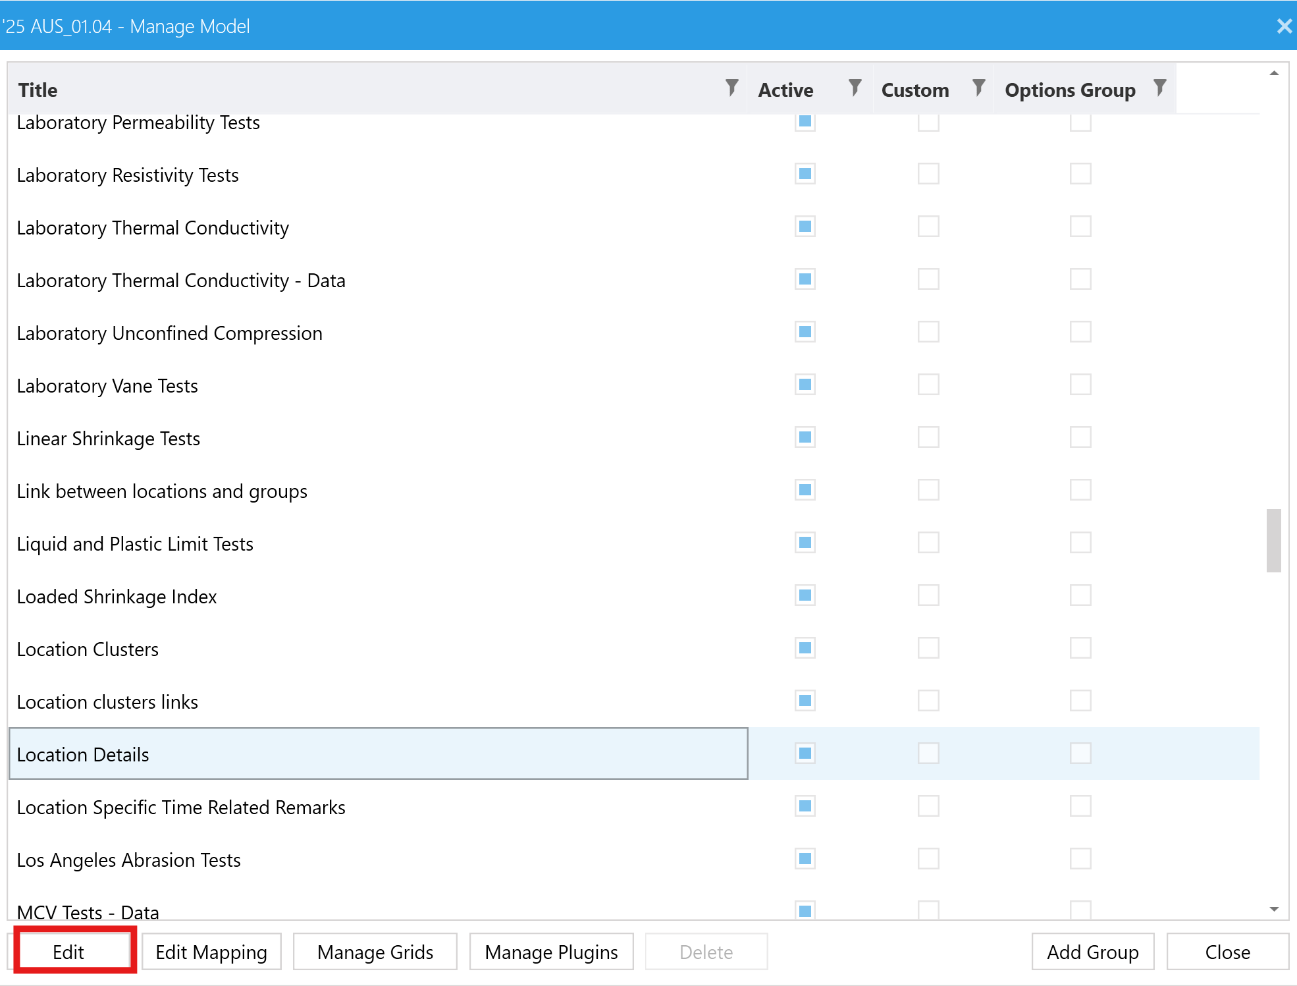This screenshot has width=1297, height=986.
Task: Uncheck Active for Laboratory Vane Tests
Action: click(805, 385)
